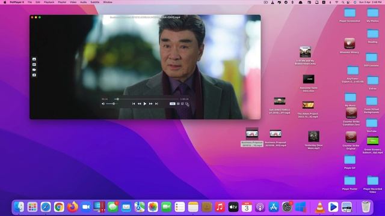The height and width of the screenshot is (216, 385).
Task: Open Maps from the Dock
Action: [x=140, y=207]
